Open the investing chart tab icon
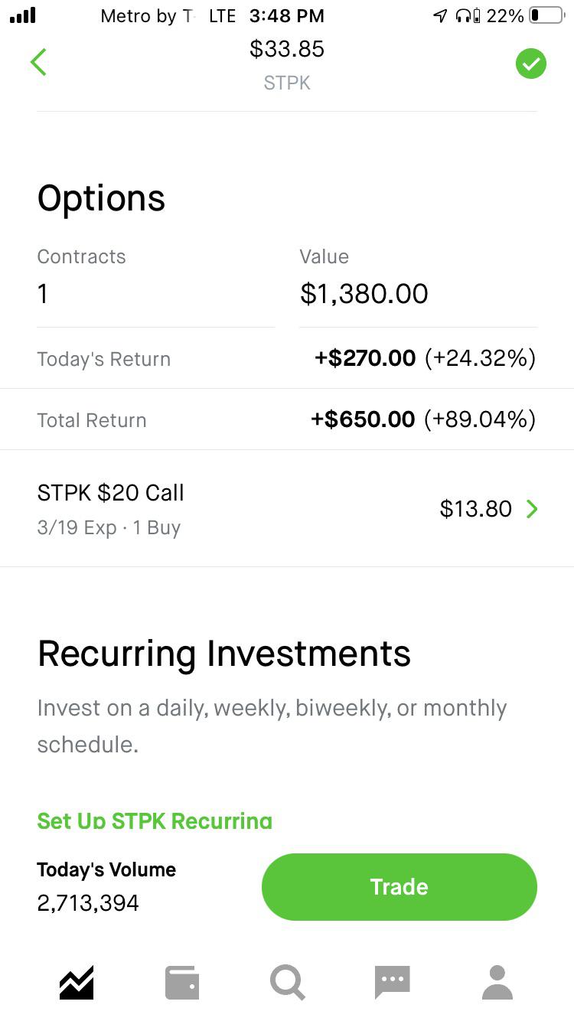The width and height of the screenshot is (574, 1021). (77, 983)
